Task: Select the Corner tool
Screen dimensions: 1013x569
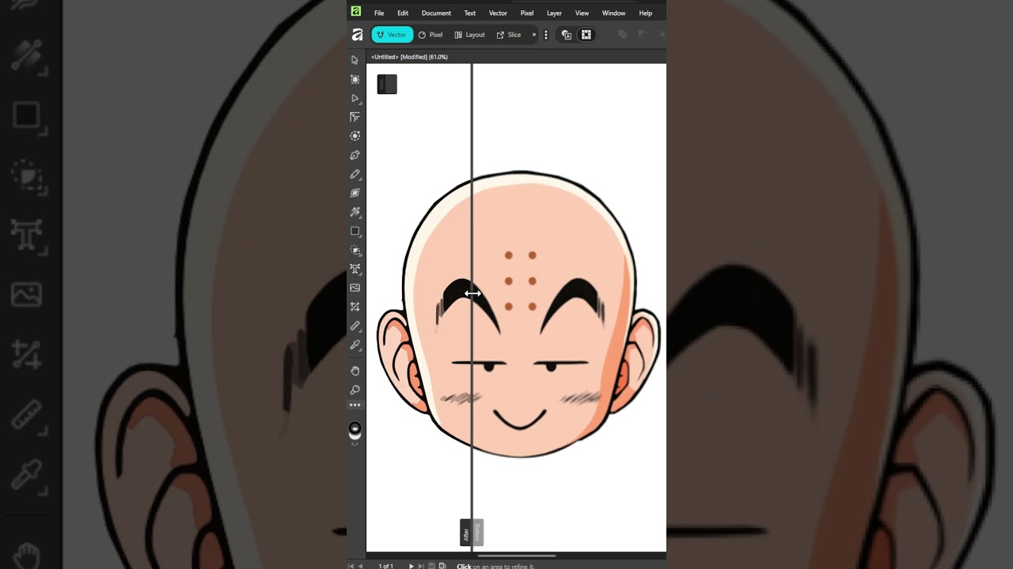Action: (355, 117)
